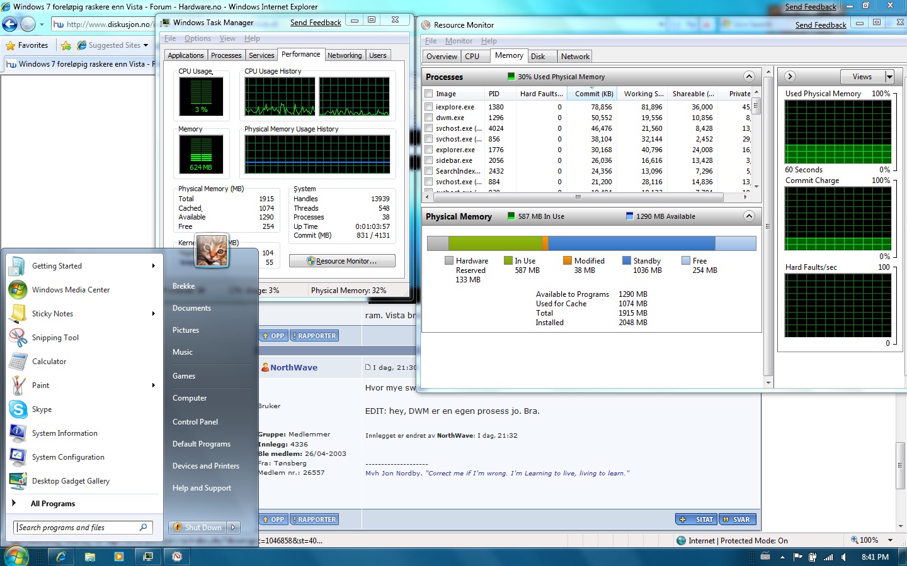The height and width of the screenshot is (566, 907).
Task: Click the network signal tray icon
Action: click(828, 557)
